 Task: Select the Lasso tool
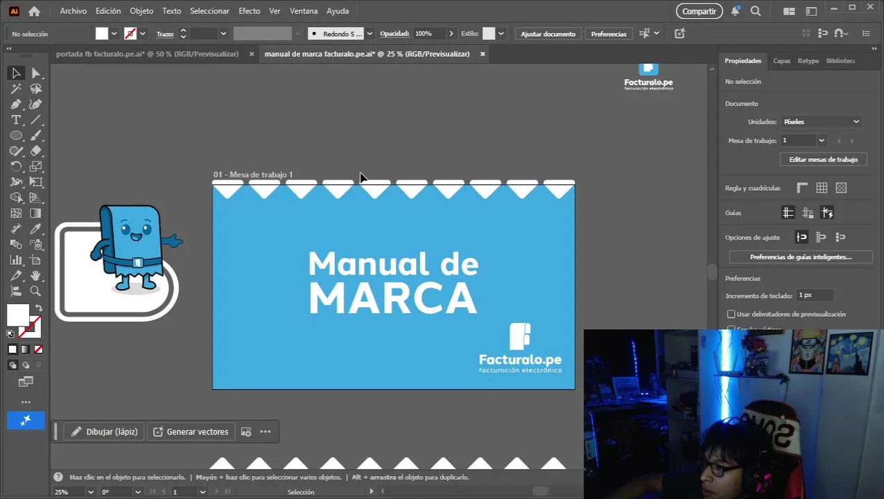coord(36,89)
